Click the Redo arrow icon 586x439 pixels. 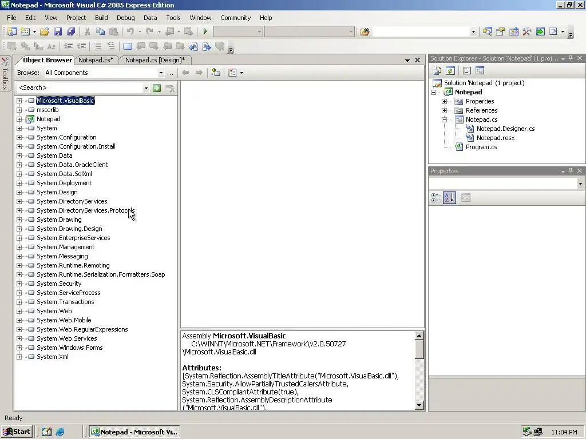pyautogui.click(x=149, y=32)
